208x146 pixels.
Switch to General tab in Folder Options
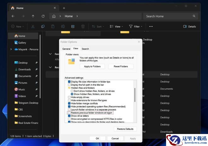[x=66, y=49]
